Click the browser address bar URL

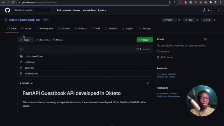[x=39, y=2]
